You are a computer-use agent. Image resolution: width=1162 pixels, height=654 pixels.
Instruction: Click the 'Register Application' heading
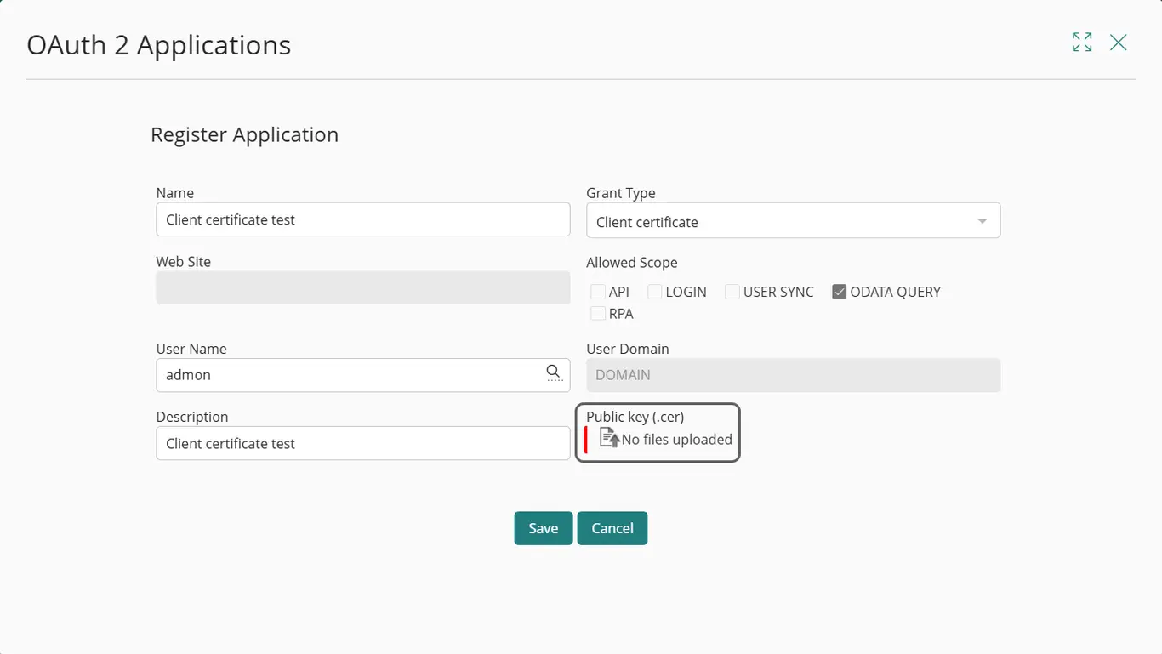tap(245, 135)
